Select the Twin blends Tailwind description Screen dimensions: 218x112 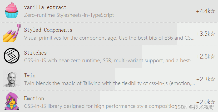pos(110,83)
